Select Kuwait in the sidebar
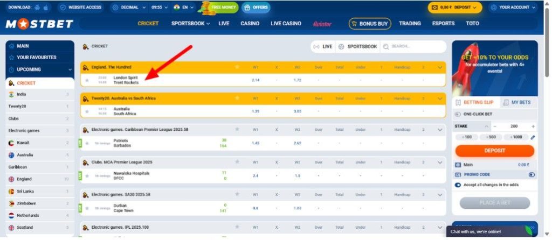552x240 pixels. [x=39, y=143]
